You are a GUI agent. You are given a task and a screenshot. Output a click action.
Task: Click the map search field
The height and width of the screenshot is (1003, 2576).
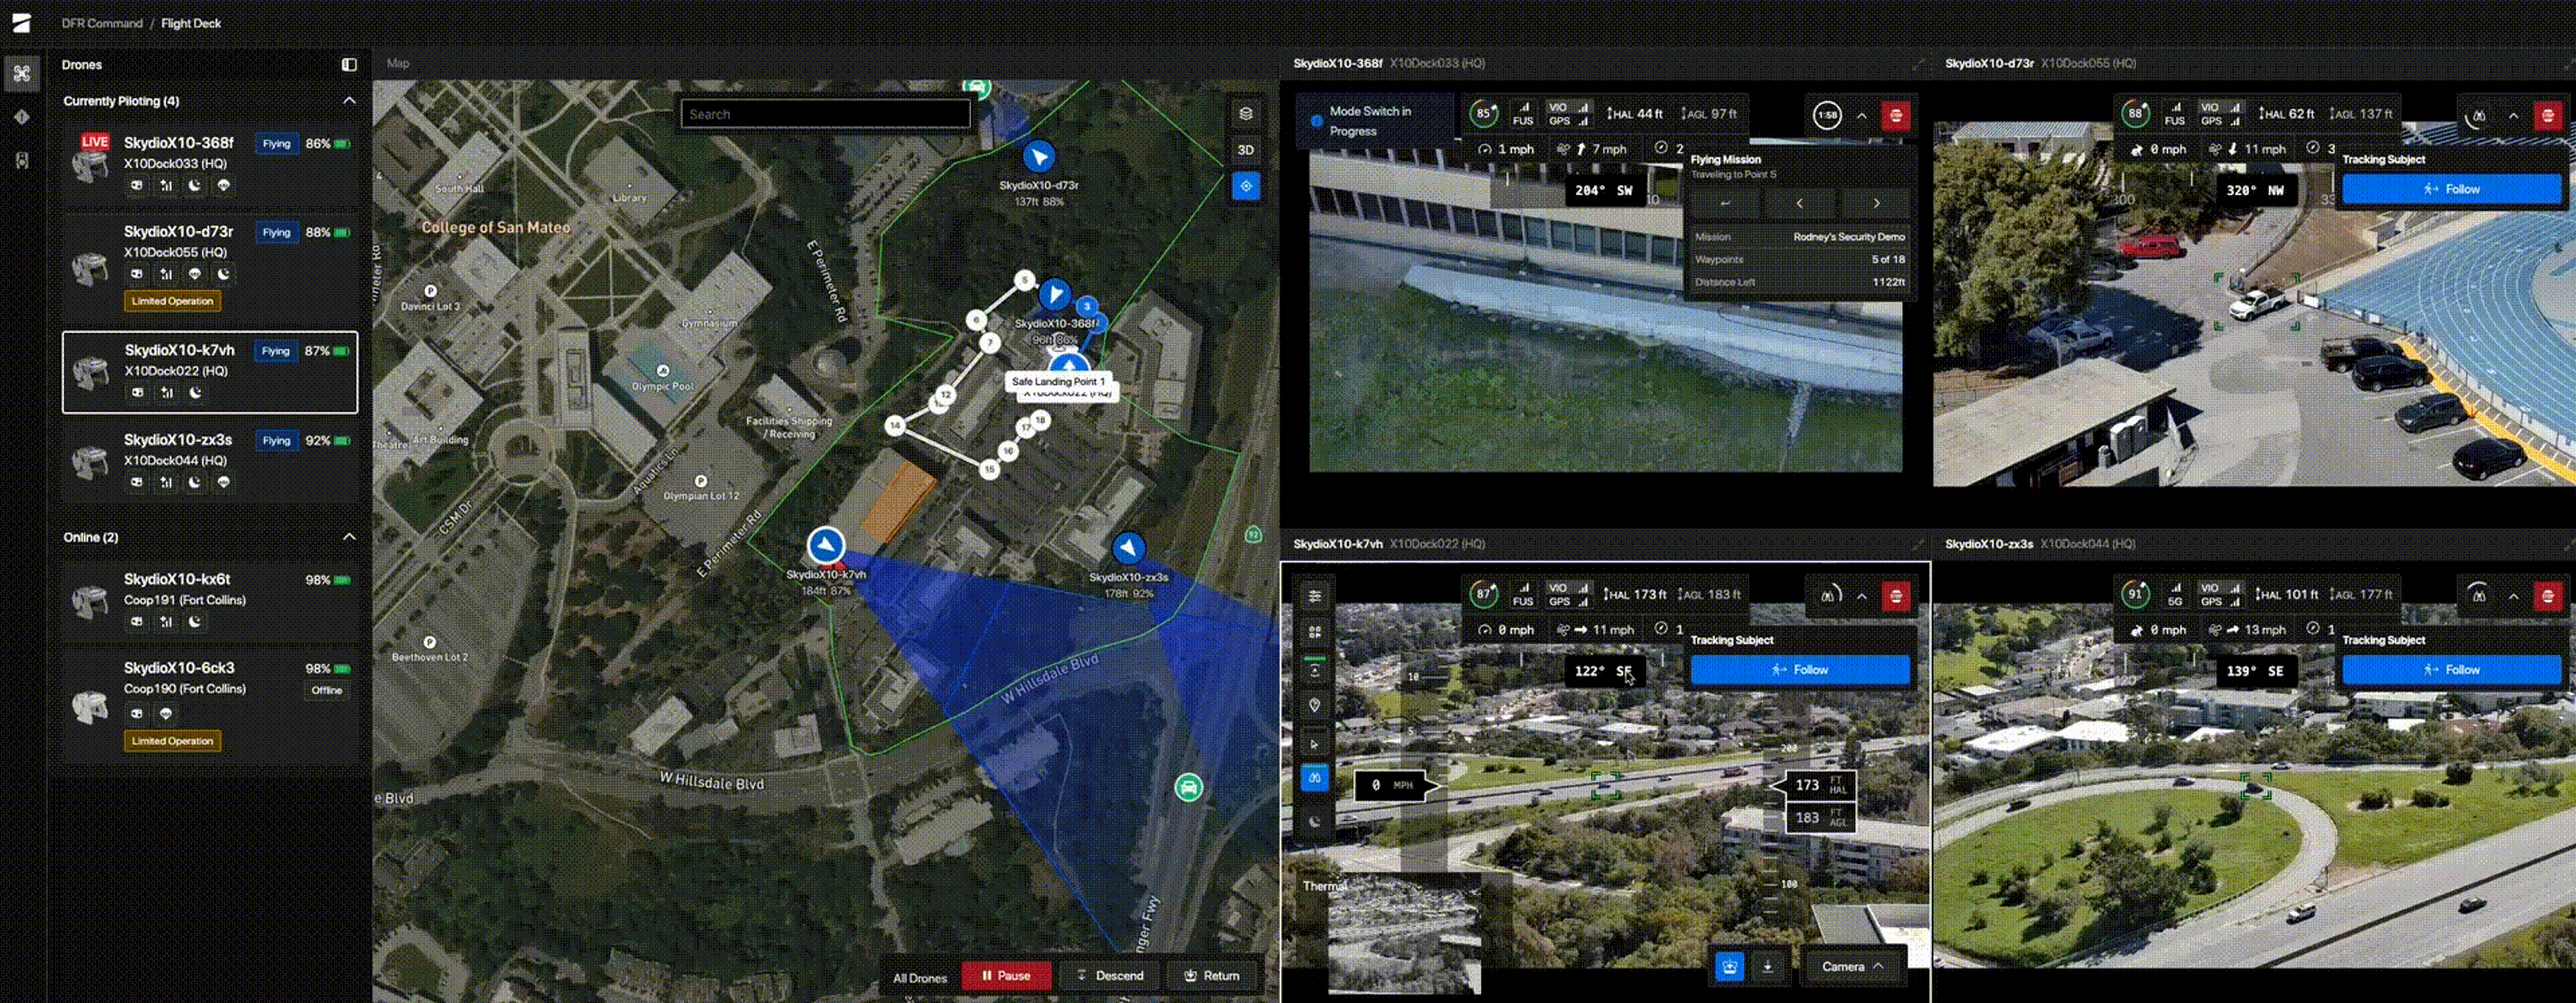tap(825, 114)
